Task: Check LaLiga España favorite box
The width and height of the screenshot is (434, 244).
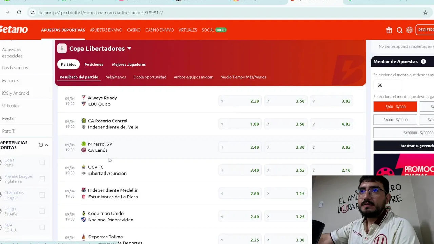Action: (x=42, y=211)
